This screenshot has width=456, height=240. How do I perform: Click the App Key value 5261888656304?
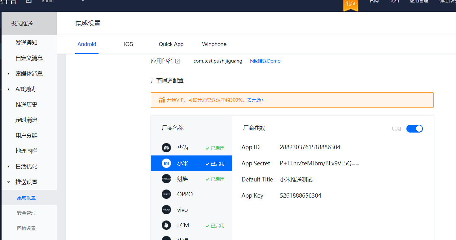click(300, 196)
